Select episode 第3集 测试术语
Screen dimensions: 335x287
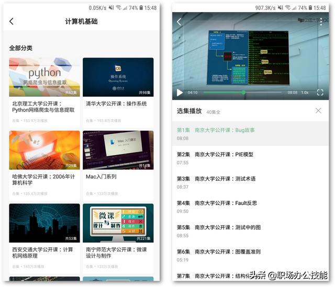point(250,182)
